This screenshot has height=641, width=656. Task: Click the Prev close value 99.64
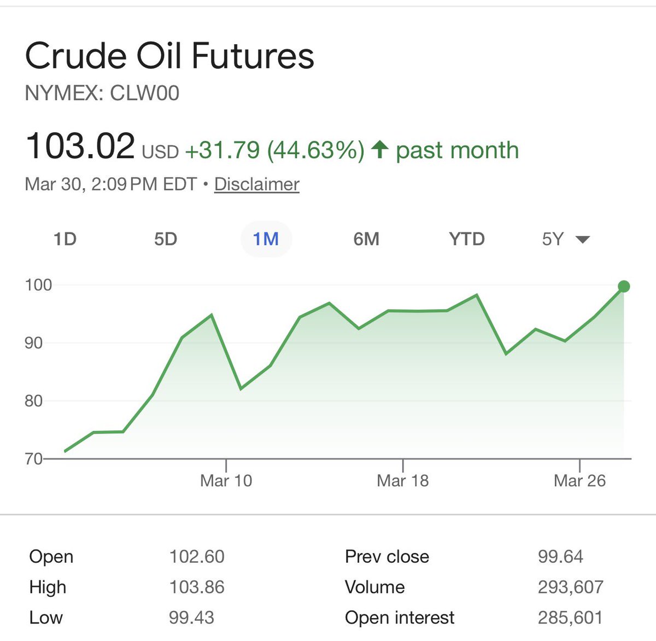[560, 557]
